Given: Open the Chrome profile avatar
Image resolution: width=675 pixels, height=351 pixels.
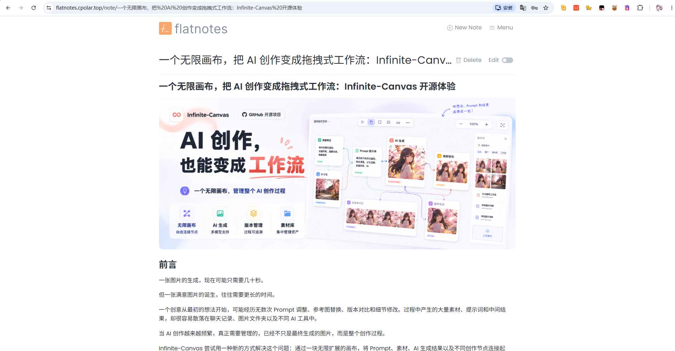Looking at the screenshot, I should (659, 8).
